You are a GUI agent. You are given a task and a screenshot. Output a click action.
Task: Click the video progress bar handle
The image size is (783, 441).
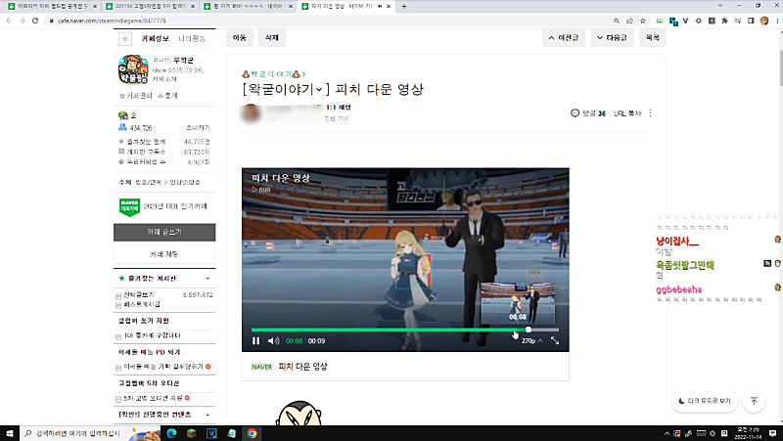(x=529, y=330)
